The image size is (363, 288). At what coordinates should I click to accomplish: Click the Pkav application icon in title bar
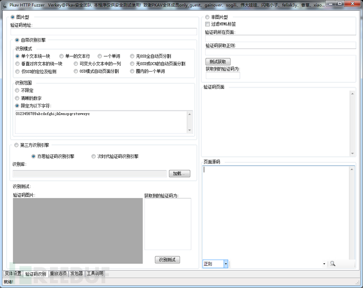[x=5, y=5]
